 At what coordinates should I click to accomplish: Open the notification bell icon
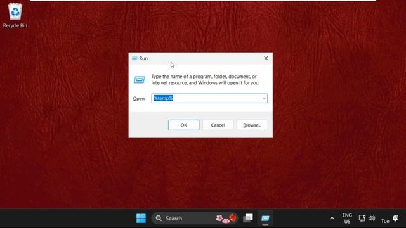(x=395, y=218)
